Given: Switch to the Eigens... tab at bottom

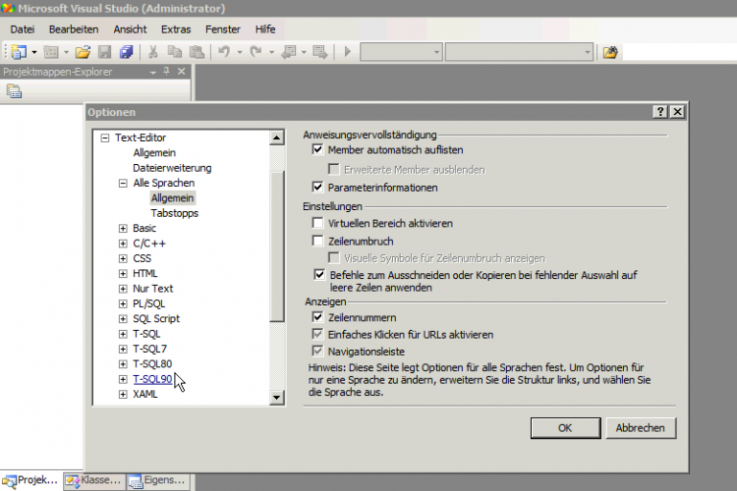Looking at the screenshot, I should coord(158,480).
